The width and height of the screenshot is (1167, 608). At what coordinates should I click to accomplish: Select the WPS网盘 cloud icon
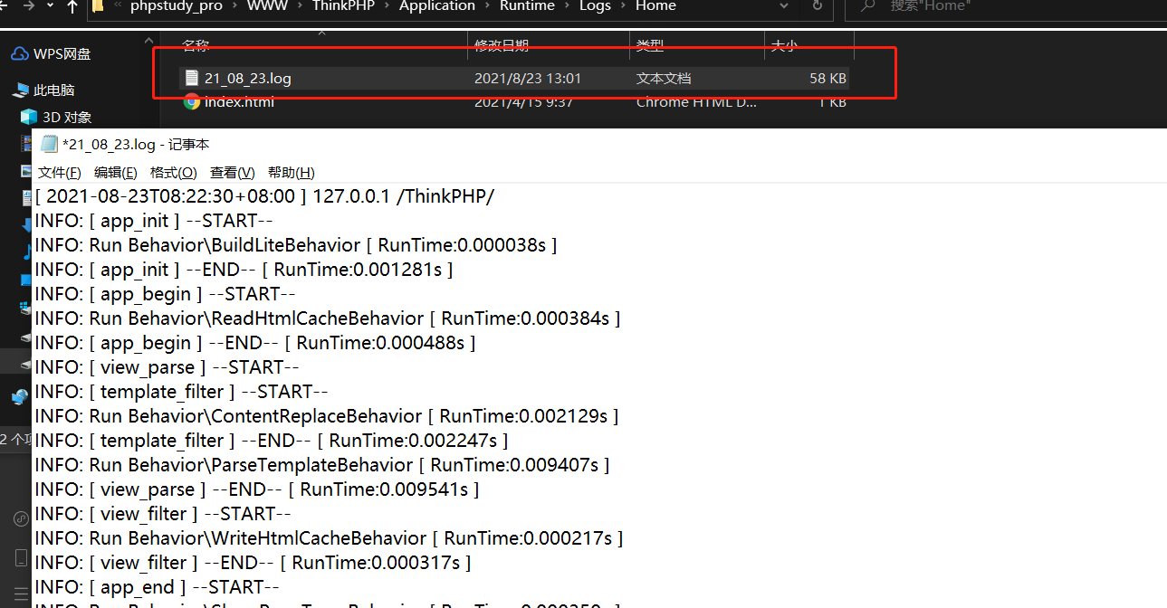[20, 54]
